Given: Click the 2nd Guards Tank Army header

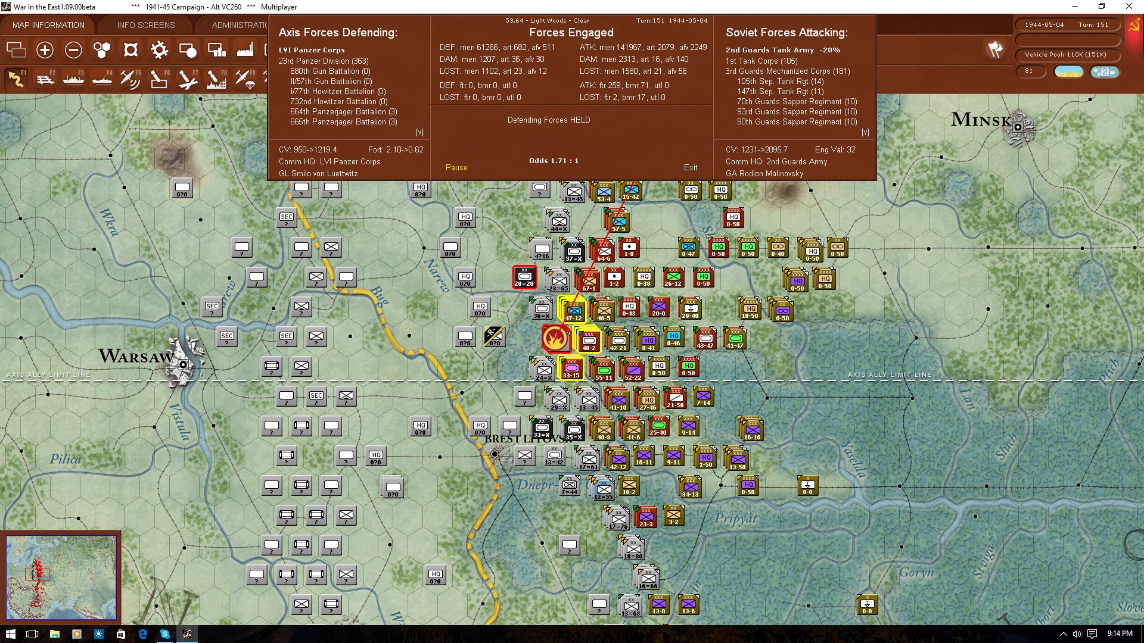Looking at the screenshot, I should point(783,50).
